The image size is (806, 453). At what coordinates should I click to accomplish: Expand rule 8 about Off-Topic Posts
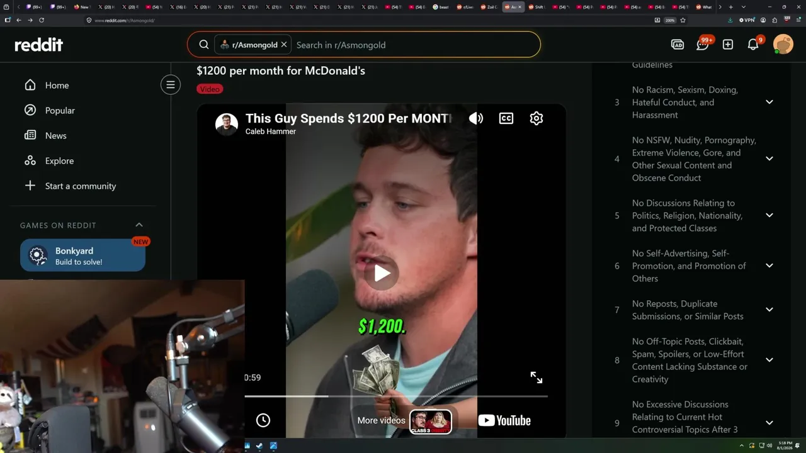[x=769, y=360]
